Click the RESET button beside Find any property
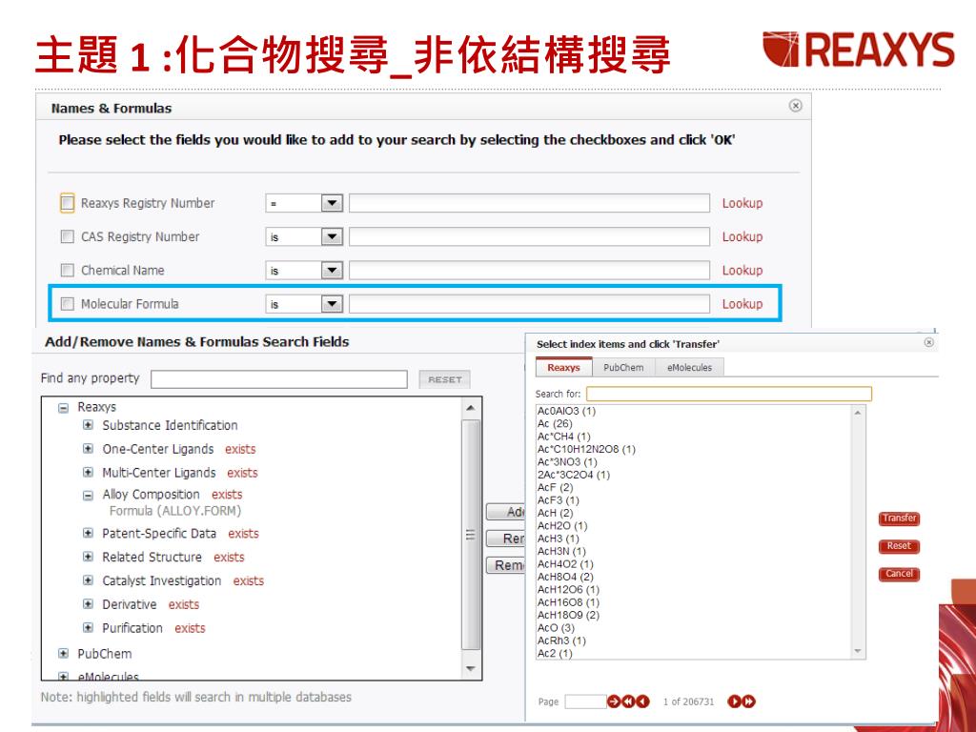The image size is (976, 732). click(444, 379)
